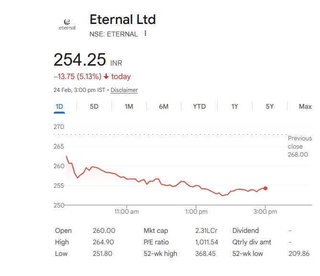The image size is (320, 276).
Task: Switch to the 1M chart tab
Action: [129, 106]
